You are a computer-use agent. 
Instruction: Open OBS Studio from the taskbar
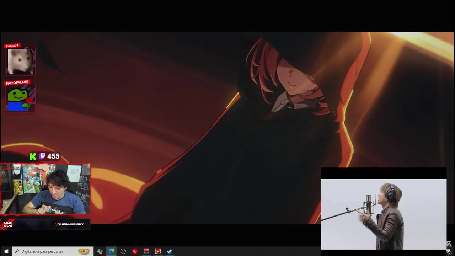pyautogui.click(x=123, y=251)
